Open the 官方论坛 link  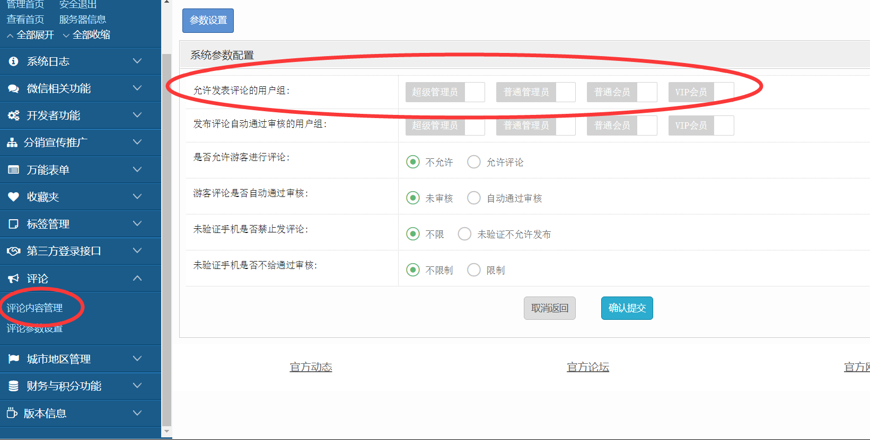(x=587, y=367)
